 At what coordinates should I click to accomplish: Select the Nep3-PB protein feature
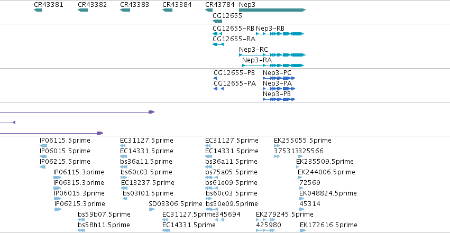pos(279,99)
